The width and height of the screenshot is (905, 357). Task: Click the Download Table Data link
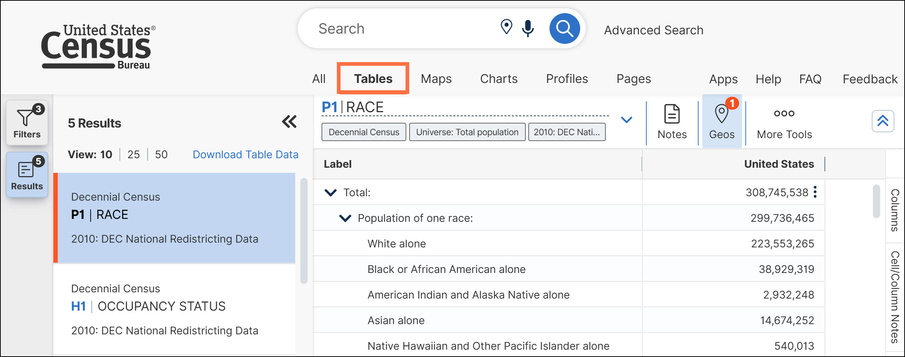pyautogui.click(x=246, y=155)
